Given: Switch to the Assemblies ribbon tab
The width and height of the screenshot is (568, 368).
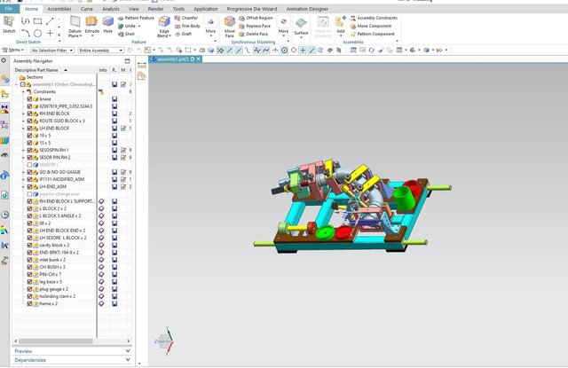Looking at the screenshot, I should (59, 8).
